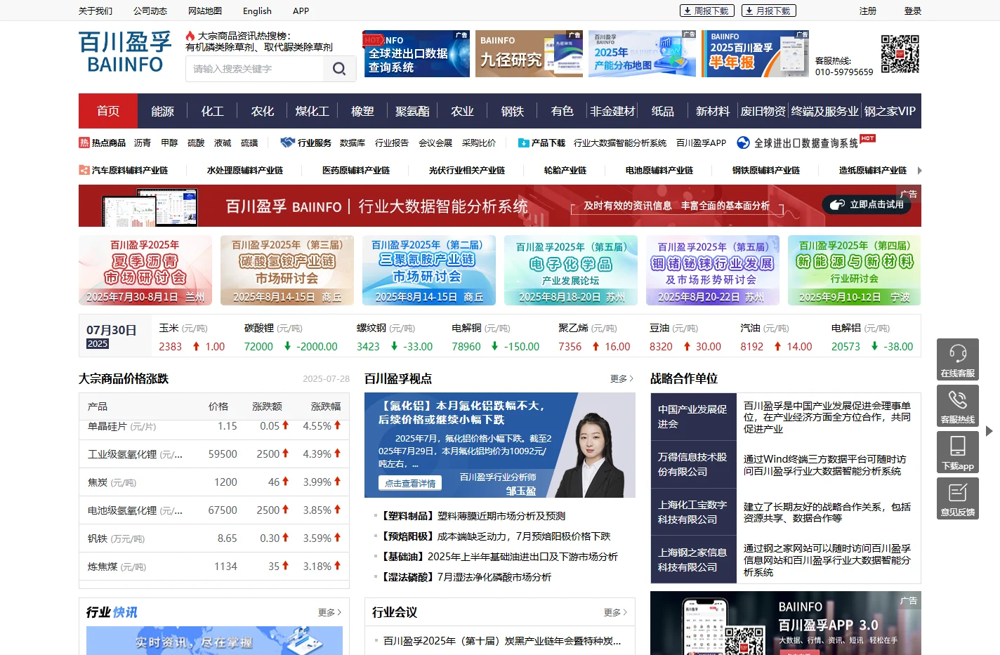Click the 碳酸锂 ticker price item
The image size is (1000, 655).
291,337
